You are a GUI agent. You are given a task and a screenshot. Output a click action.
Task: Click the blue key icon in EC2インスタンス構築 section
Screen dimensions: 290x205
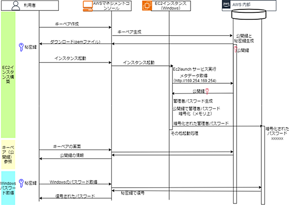(21, 47)
